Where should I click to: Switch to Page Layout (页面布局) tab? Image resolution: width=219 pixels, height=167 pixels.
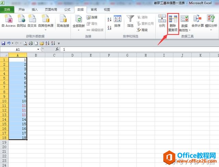click(x=51, y=10)
